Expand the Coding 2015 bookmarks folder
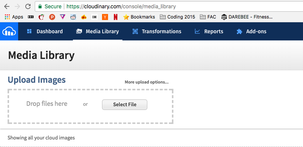The width and height of the screenshot is (303, 147). 178,17
